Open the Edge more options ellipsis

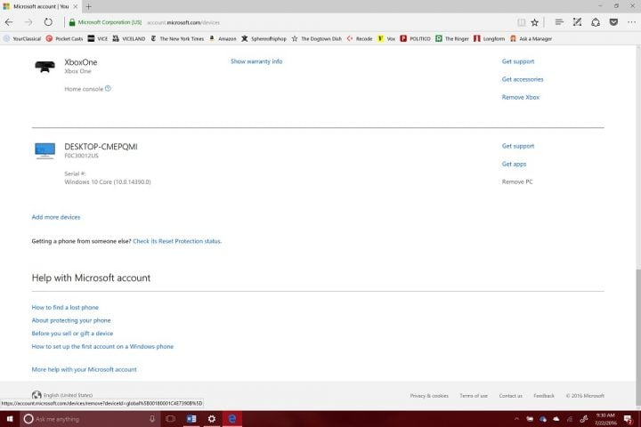click(631, 22)
